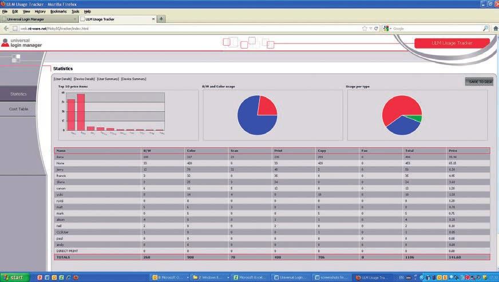Click the universal login manager logo
The image size is (499, 282).
22,43
